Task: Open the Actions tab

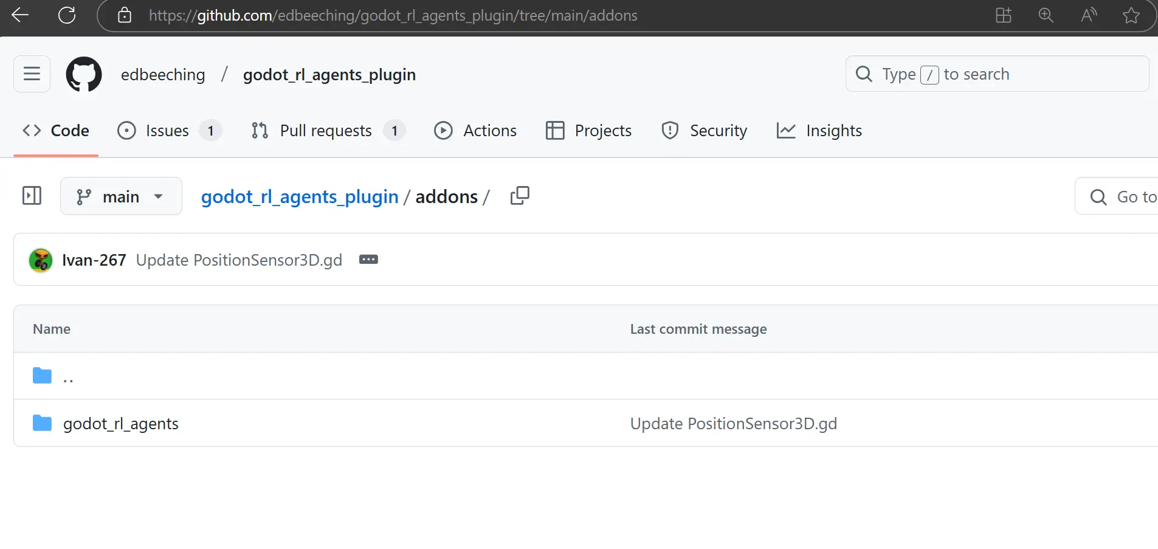Action: point(475,131)
